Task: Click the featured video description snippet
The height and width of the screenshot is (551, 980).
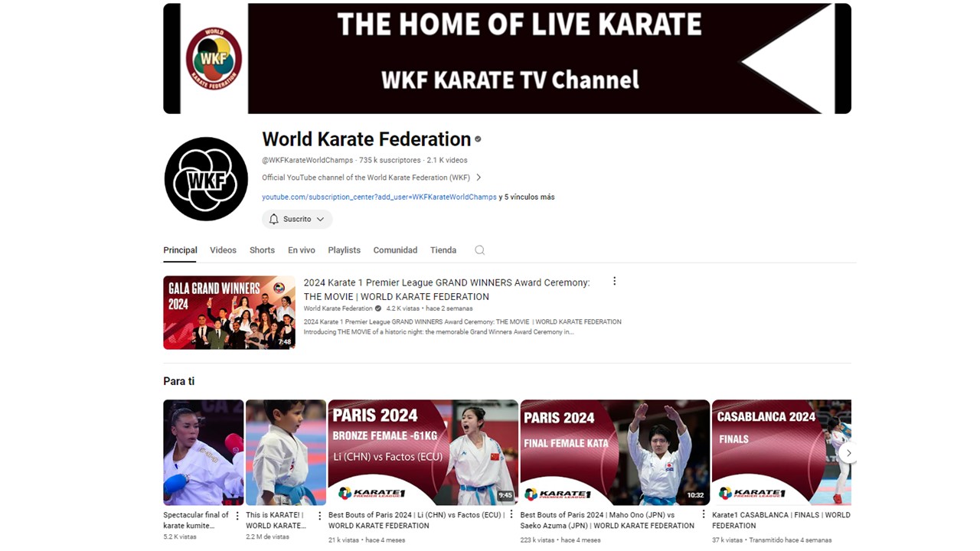Action: [462, 327]
